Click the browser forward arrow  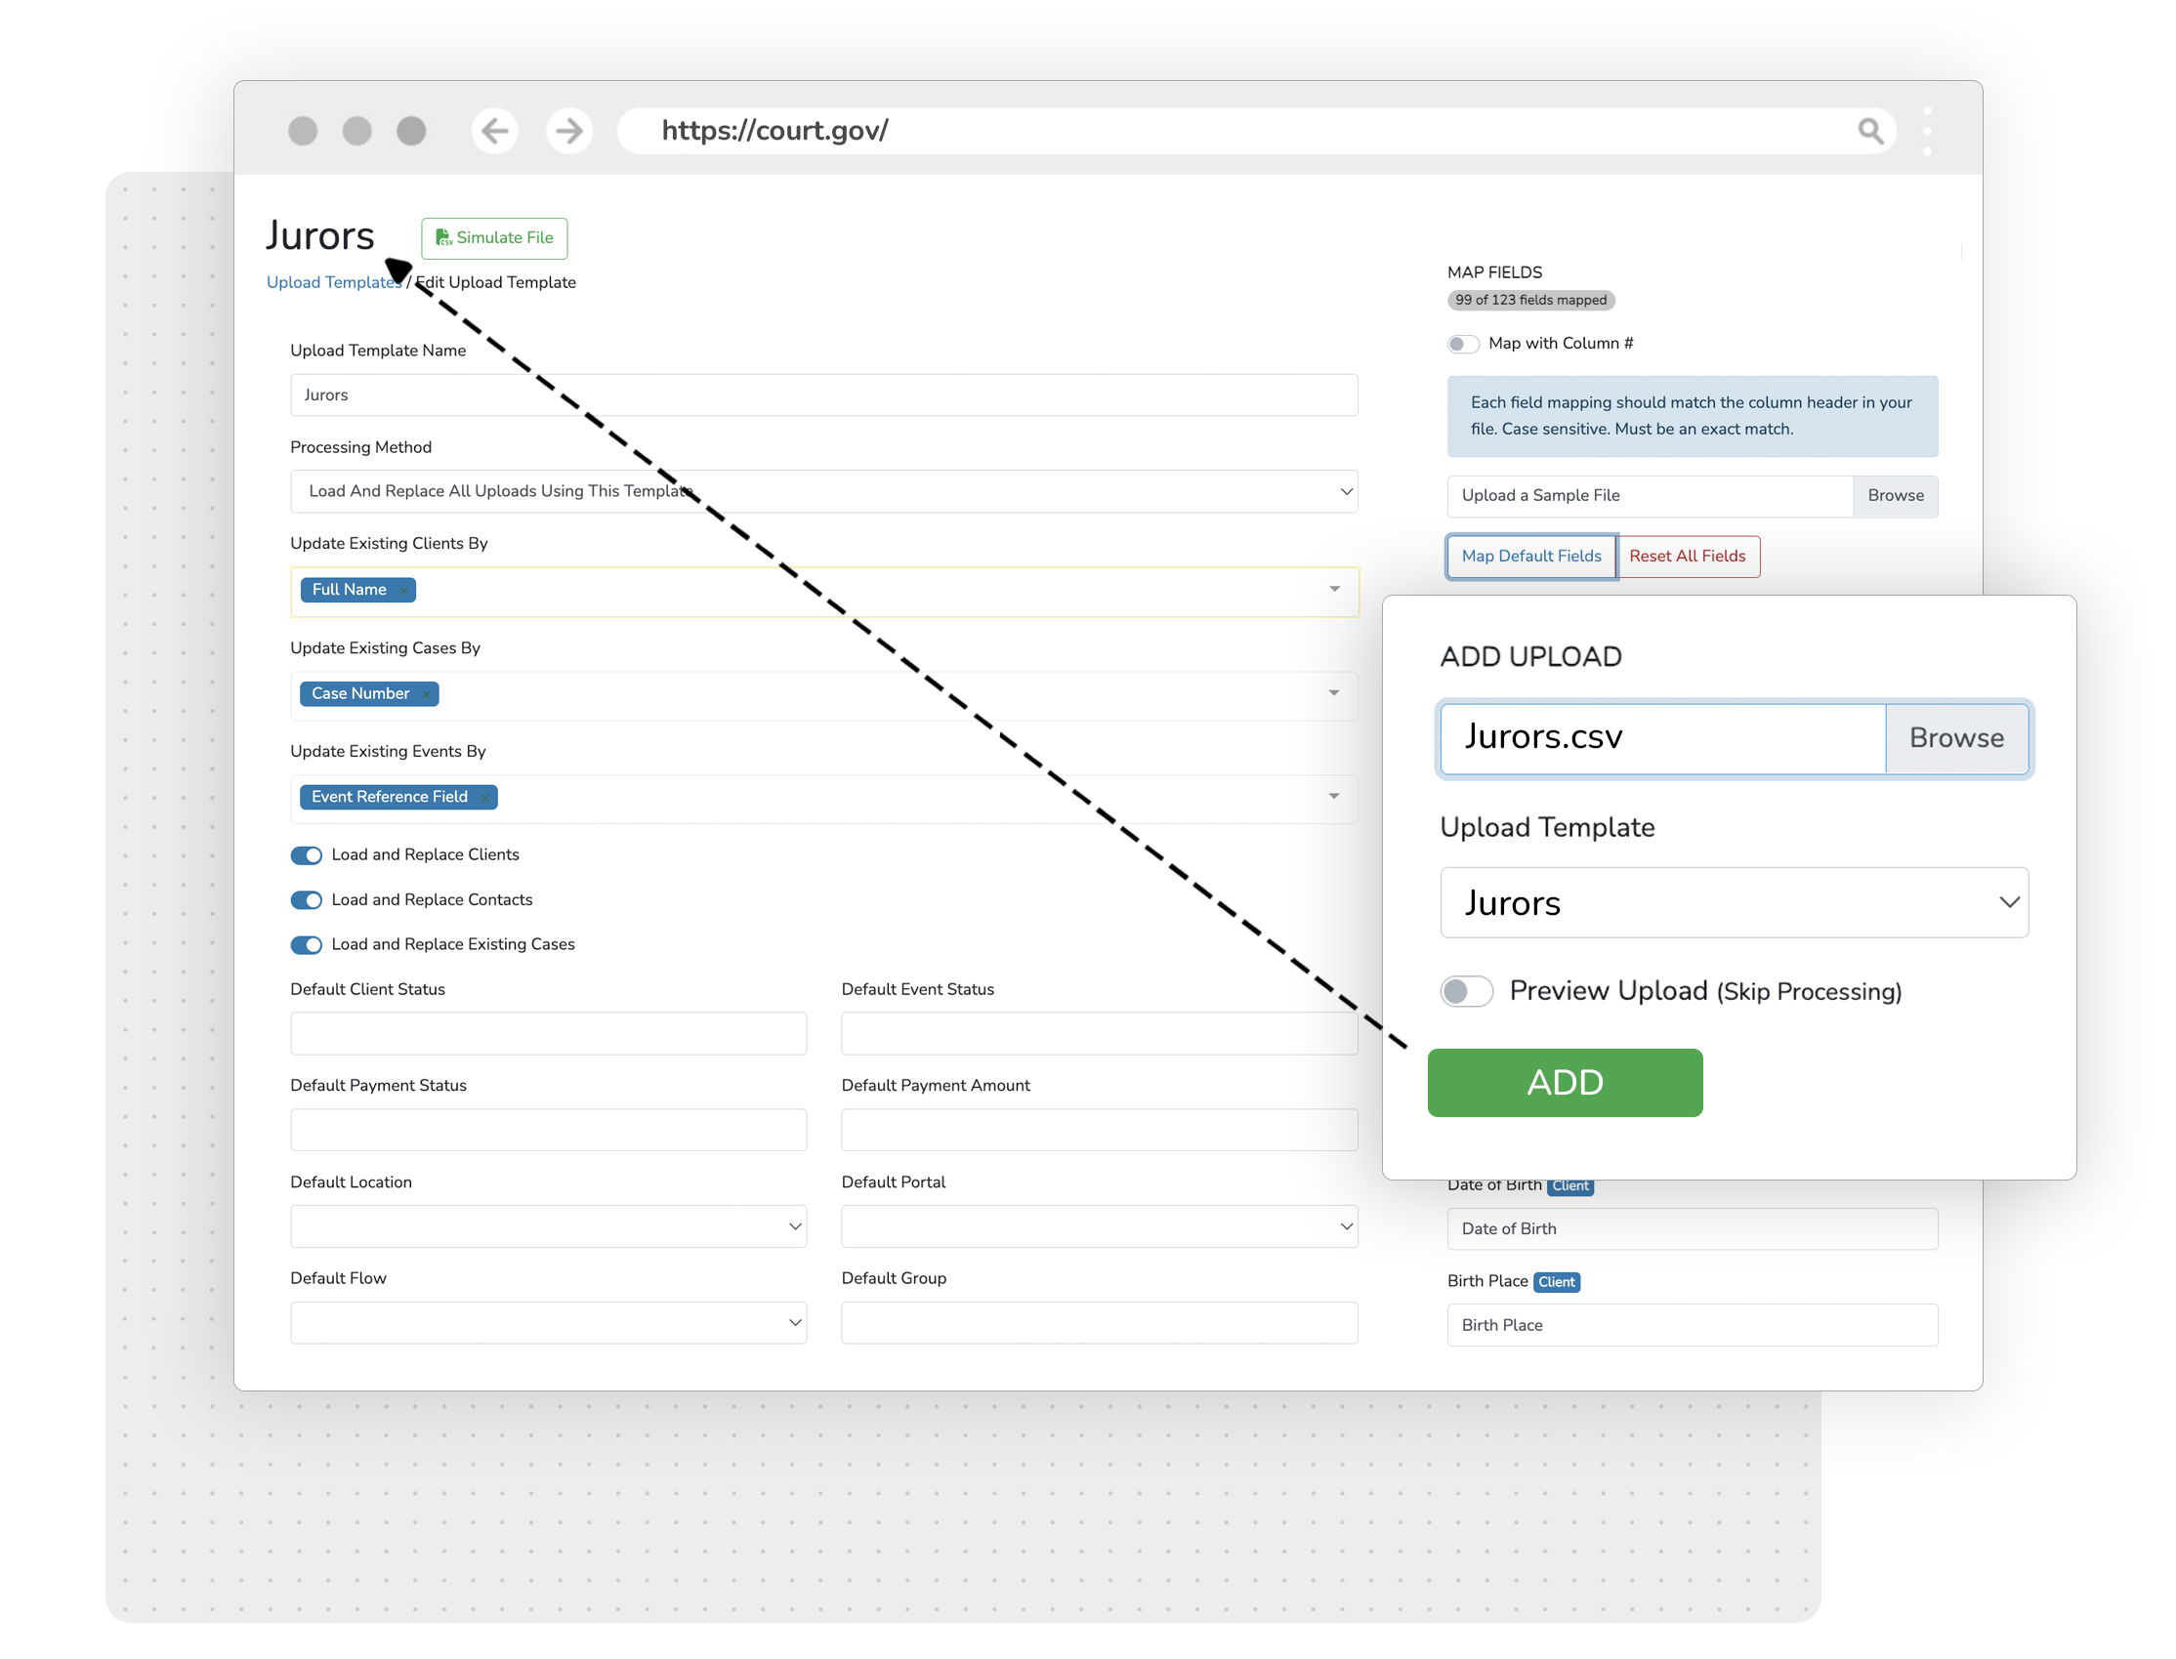[x=569, y=130]
